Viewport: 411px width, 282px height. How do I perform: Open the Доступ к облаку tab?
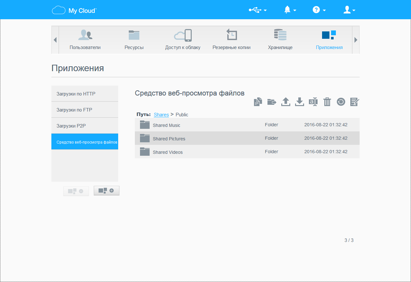pyautogui.click(x=183, y=40)
